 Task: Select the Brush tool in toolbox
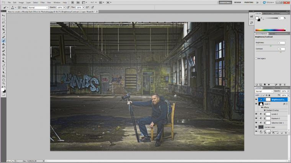[3, 41]
